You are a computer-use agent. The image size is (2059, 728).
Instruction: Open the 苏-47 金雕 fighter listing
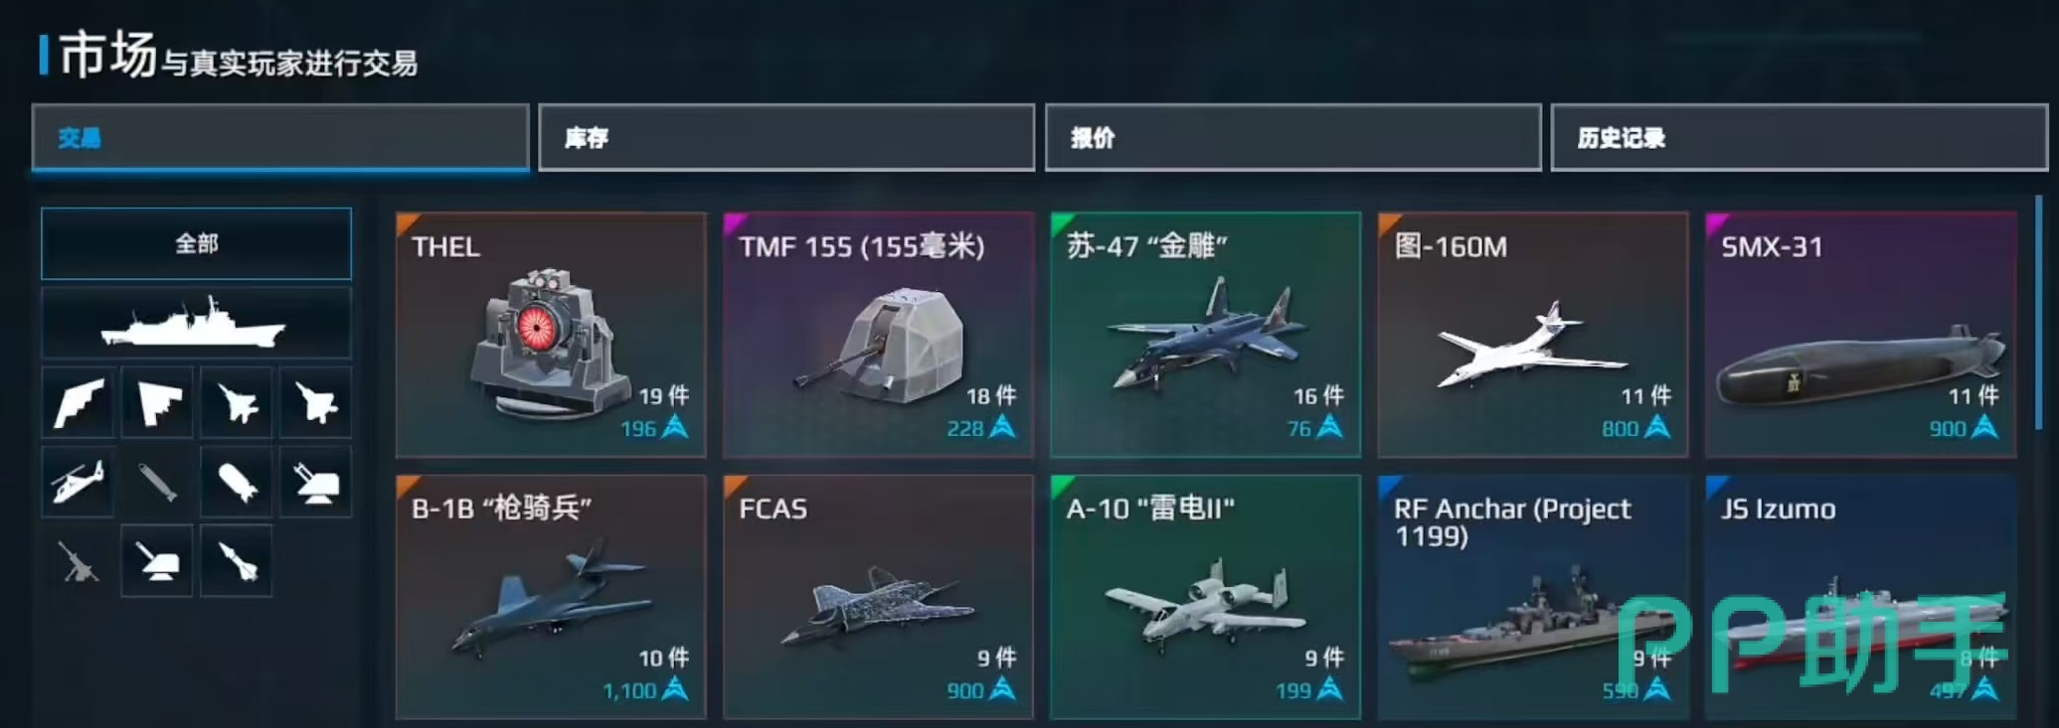point(1205,335)
